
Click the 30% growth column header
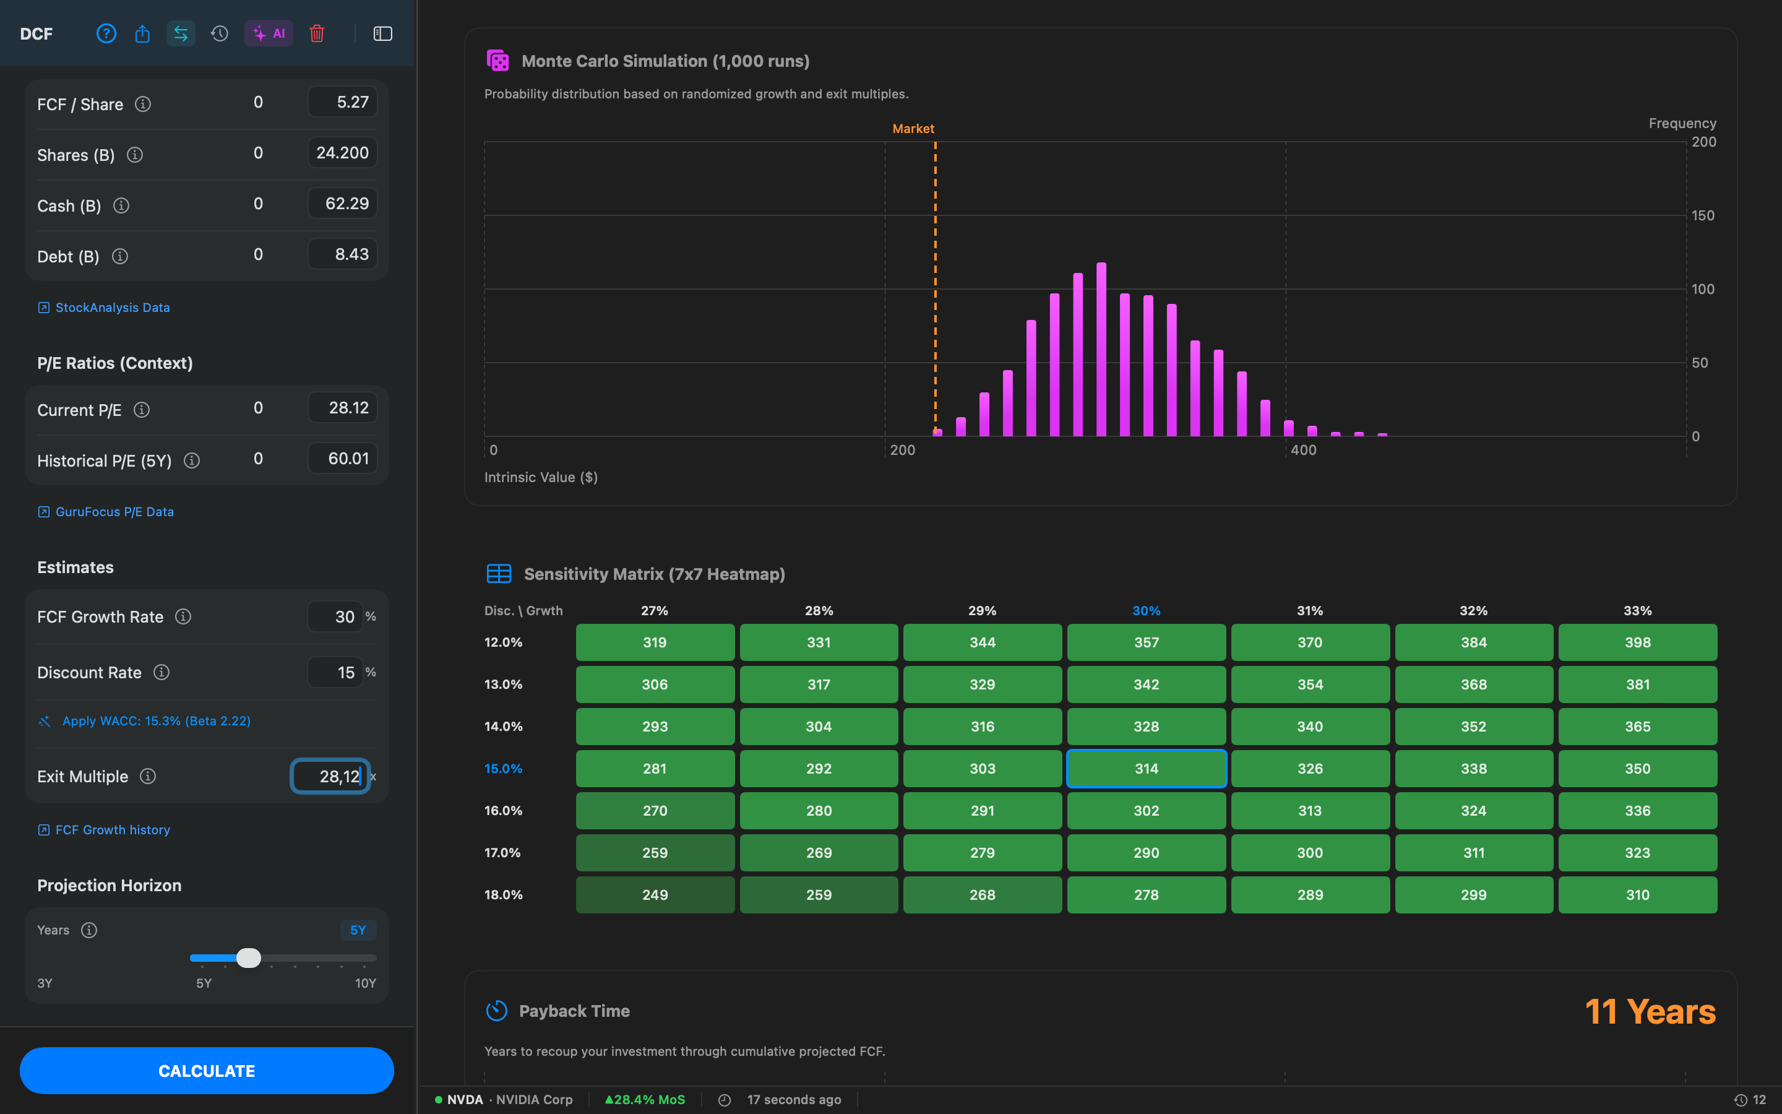pos(1146,611)
